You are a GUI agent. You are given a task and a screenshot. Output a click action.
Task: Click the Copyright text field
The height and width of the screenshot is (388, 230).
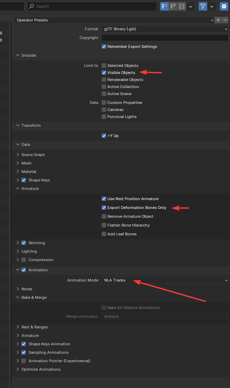tap(165, 38)
